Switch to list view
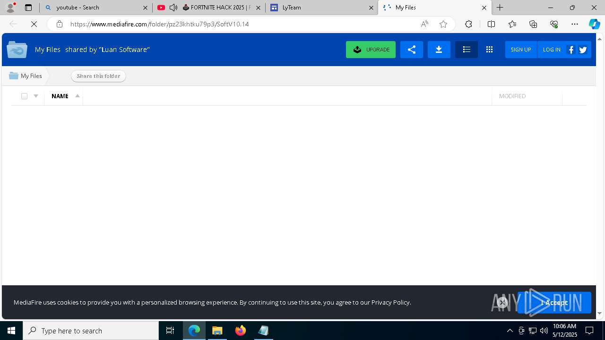 (x=467, y=50)
